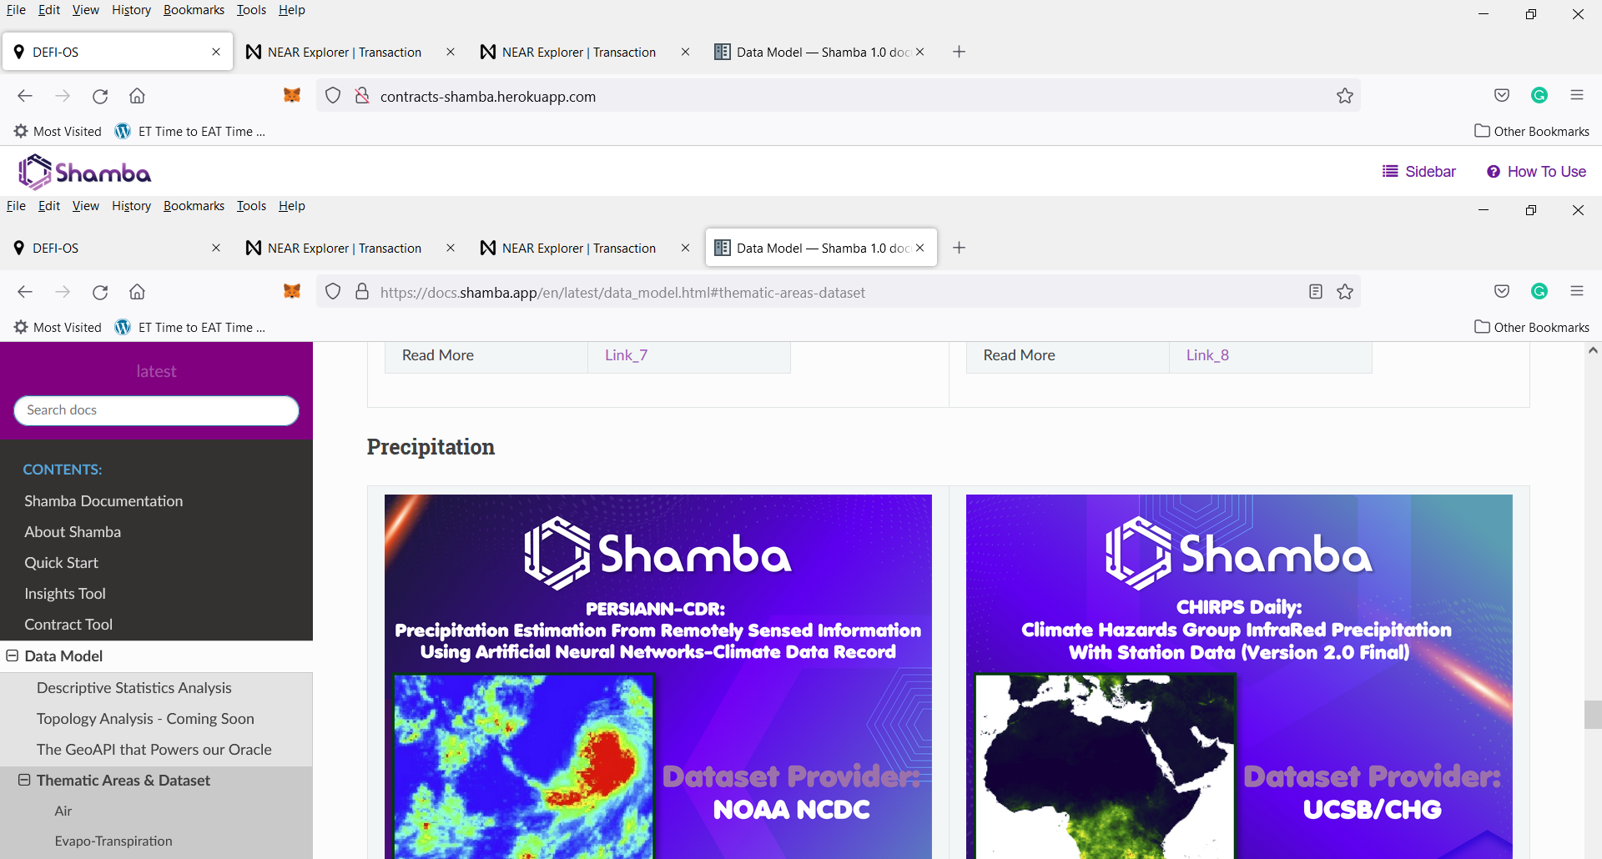This screenshot has height=859, width=1602.
Task: Open Shamba Documentation in contents
Action: (x=103, y=500)
